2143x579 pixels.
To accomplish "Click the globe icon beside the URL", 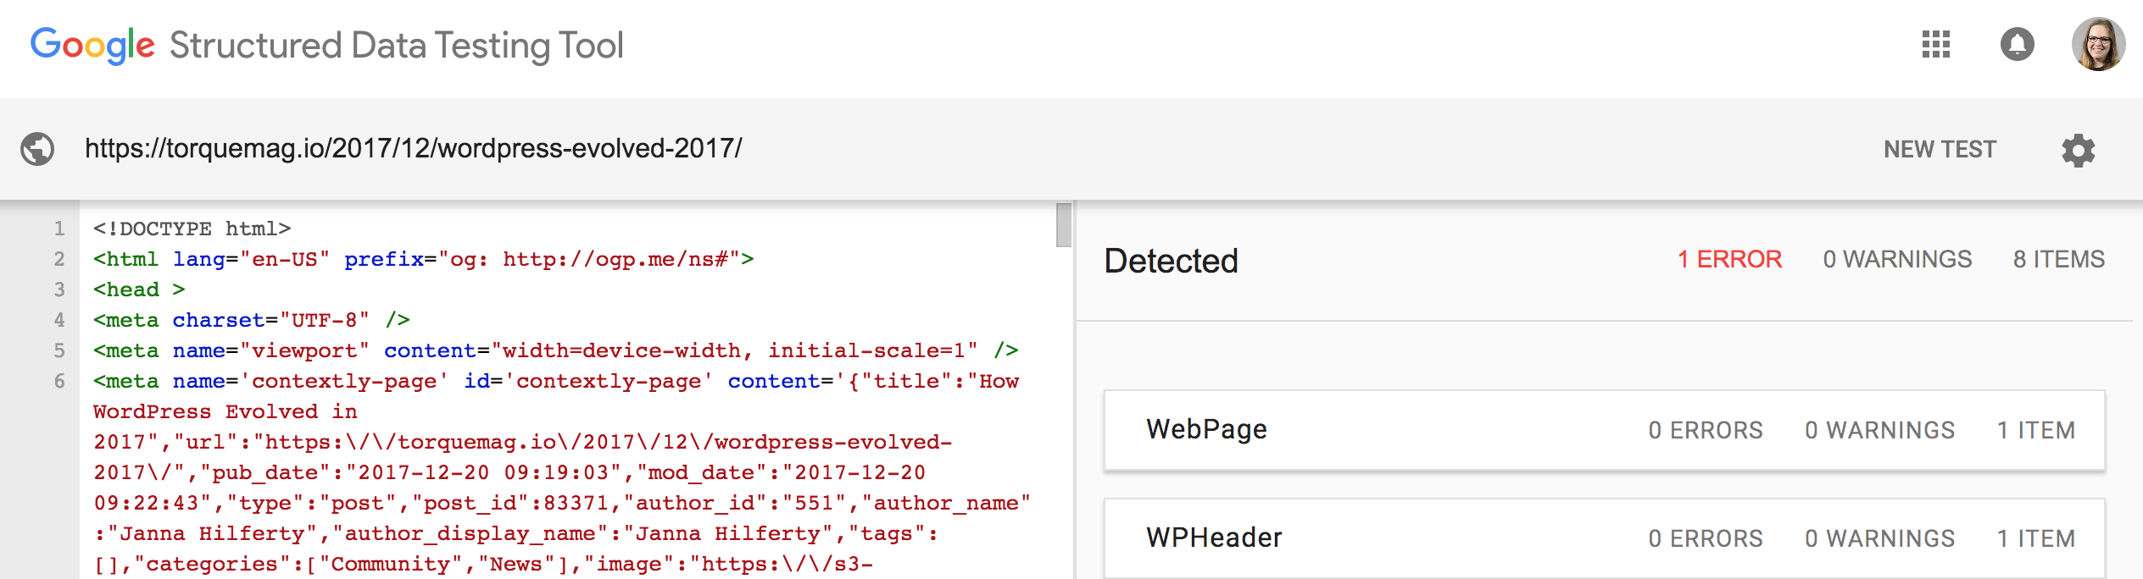I will pos(37,149).
